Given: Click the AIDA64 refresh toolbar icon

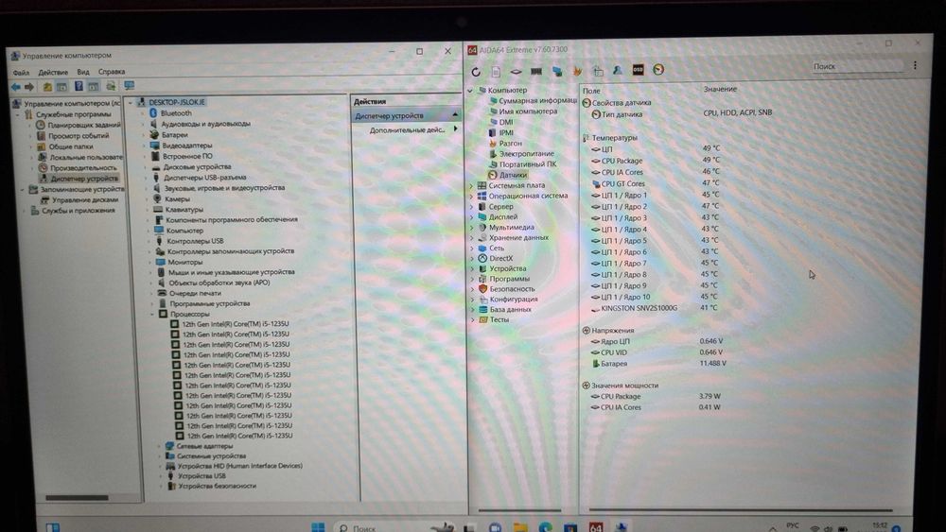Looking at the screenshot, I should click(476, 72).
